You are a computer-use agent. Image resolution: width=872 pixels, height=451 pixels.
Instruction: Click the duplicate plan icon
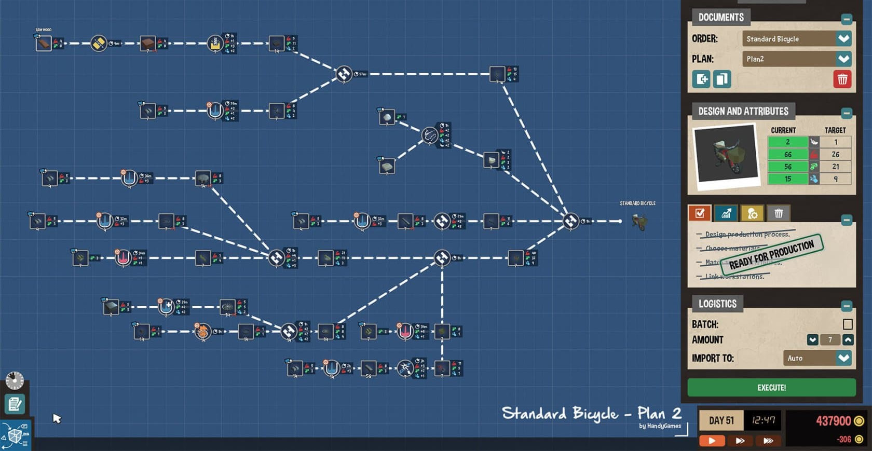(x=721, y=79)
